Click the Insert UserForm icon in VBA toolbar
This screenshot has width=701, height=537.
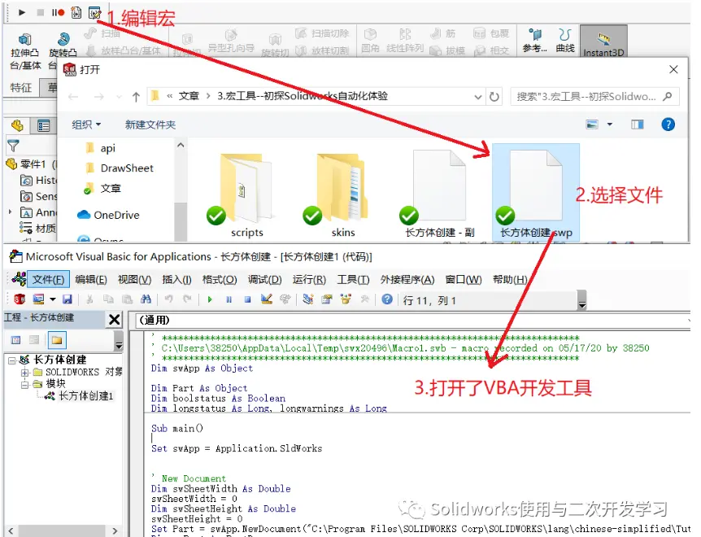point(38,299)
